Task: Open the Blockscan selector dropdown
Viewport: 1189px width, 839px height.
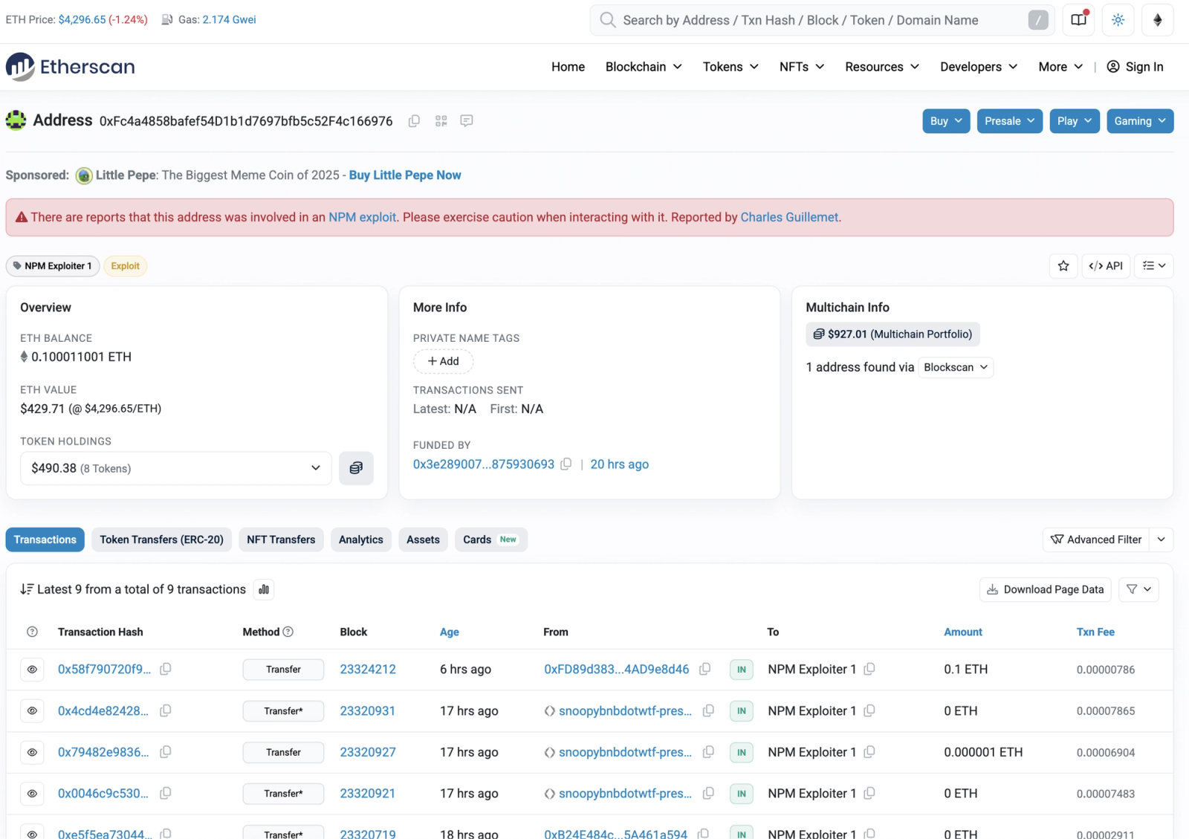Action: pyautogui.click(x=956, y=367)
